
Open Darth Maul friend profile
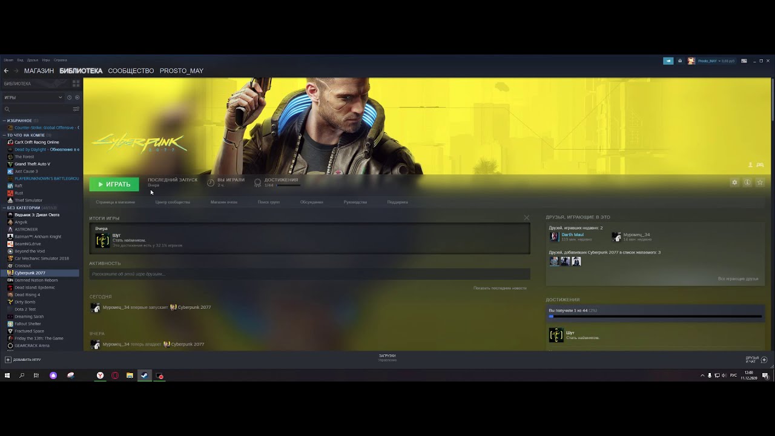coord(572,235)
